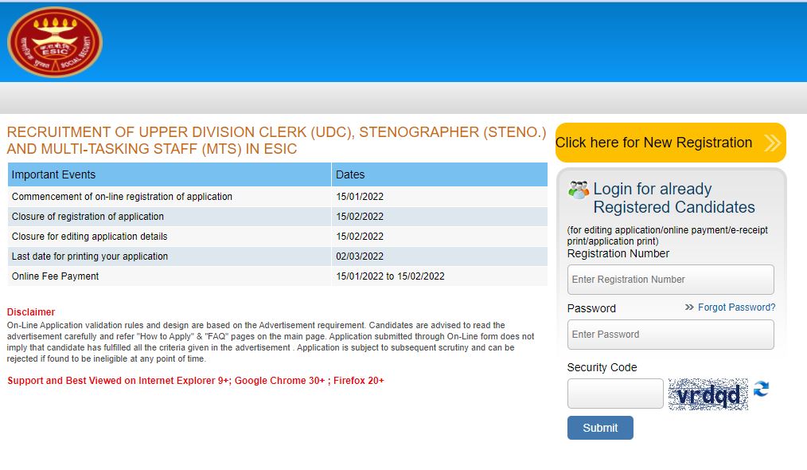This screenshot has width=807, height=470.
Task: Click the Registration Number label
Action: point(618,253)
